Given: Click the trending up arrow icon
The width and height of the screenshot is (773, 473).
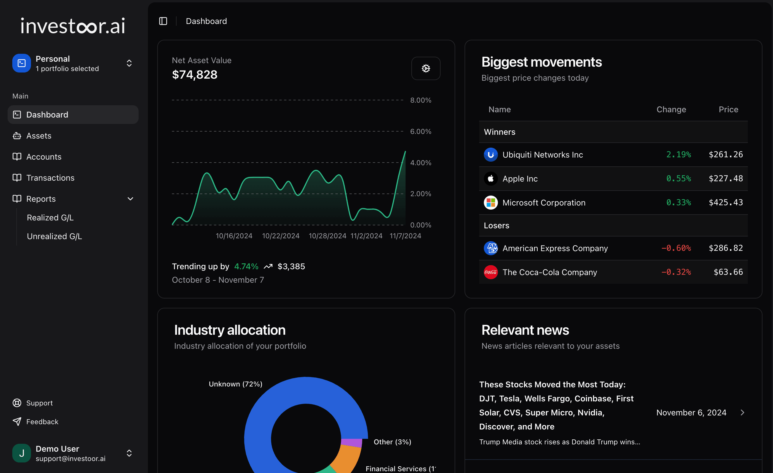Looking at the screenshot, I should coord(268,266).
